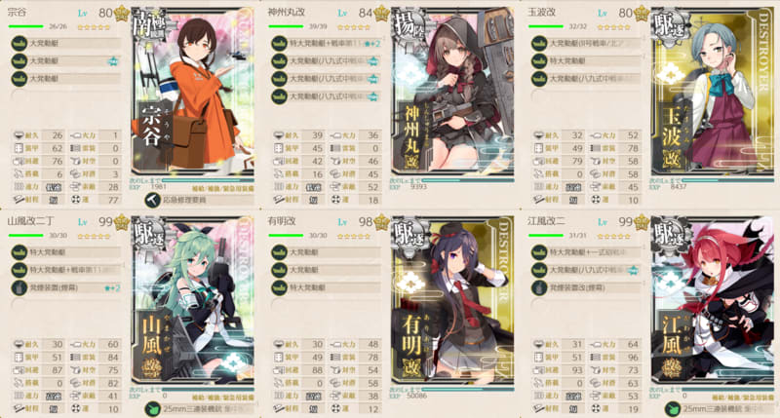Viewport: 780px width, 418px height.
Task: Open the Shinshu Maru Kai ship card portrait
Action: [x=452, y=91]
